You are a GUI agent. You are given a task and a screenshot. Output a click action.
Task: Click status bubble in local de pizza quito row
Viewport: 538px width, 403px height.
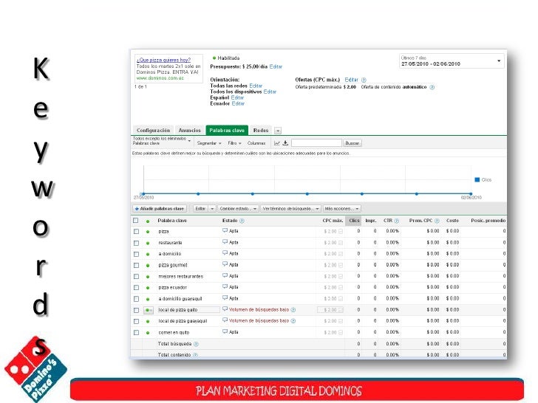pyautogui.click(x=225, y=309)
